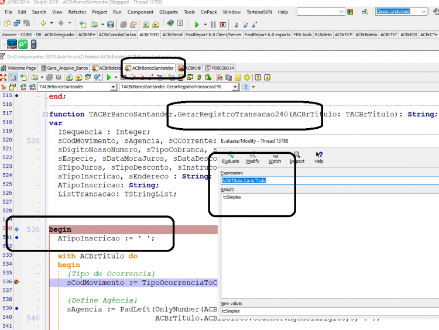439x330 pixels.
Task: Toggle the red breakpoint on line 536
Action: point(17,282)
